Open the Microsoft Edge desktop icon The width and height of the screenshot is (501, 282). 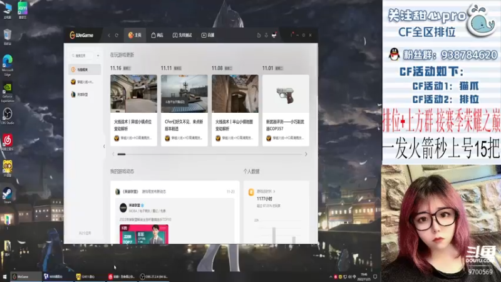click(x=8, y=65)
